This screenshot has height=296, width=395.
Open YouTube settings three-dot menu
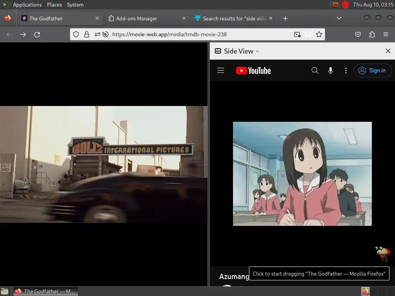click(x=346, y=71)
